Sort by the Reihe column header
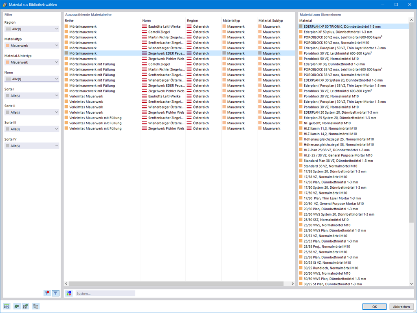The width and height of the screenshot is (417, 313). pyautogui.click(x=102, y=20)
